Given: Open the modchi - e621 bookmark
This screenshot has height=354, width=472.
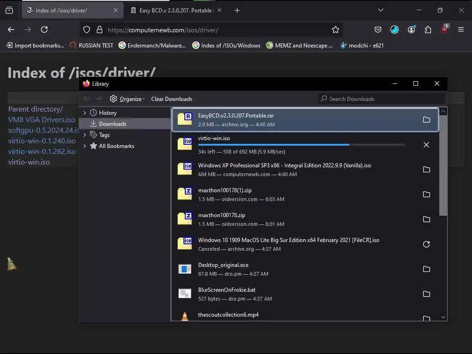Looking at the screenshot, I should [362, 46].
